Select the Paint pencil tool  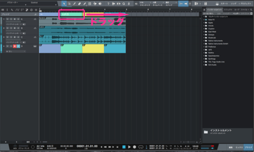click(x=85, y=4)
